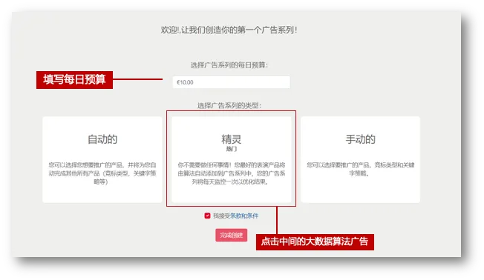
Task: Toggle the 我接受 terms checkbox
Action: click(x=207, y=216)
